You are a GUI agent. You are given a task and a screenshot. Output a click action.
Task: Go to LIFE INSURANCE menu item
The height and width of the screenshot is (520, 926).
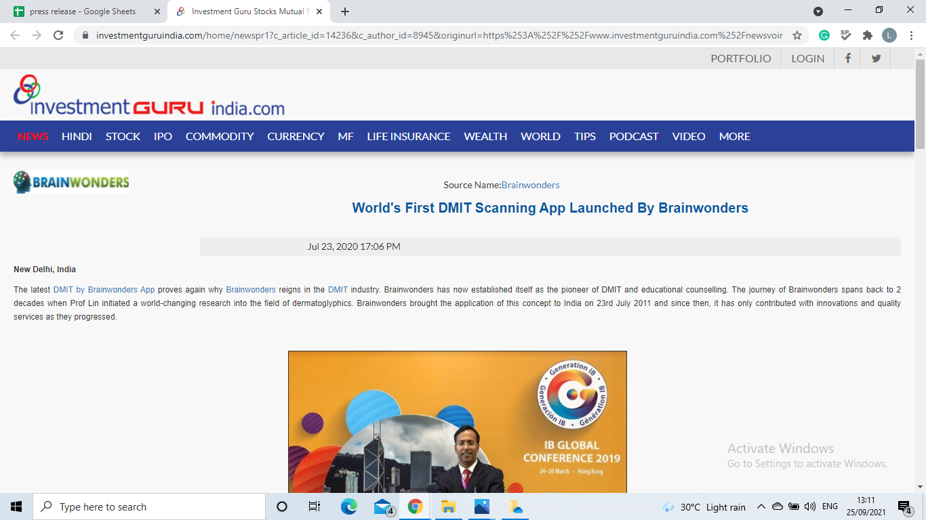tap(408, 136)
